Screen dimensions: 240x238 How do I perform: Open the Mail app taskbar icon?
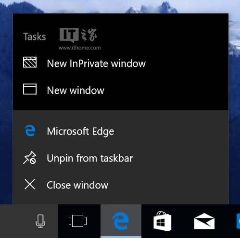[x=204, y=221]
